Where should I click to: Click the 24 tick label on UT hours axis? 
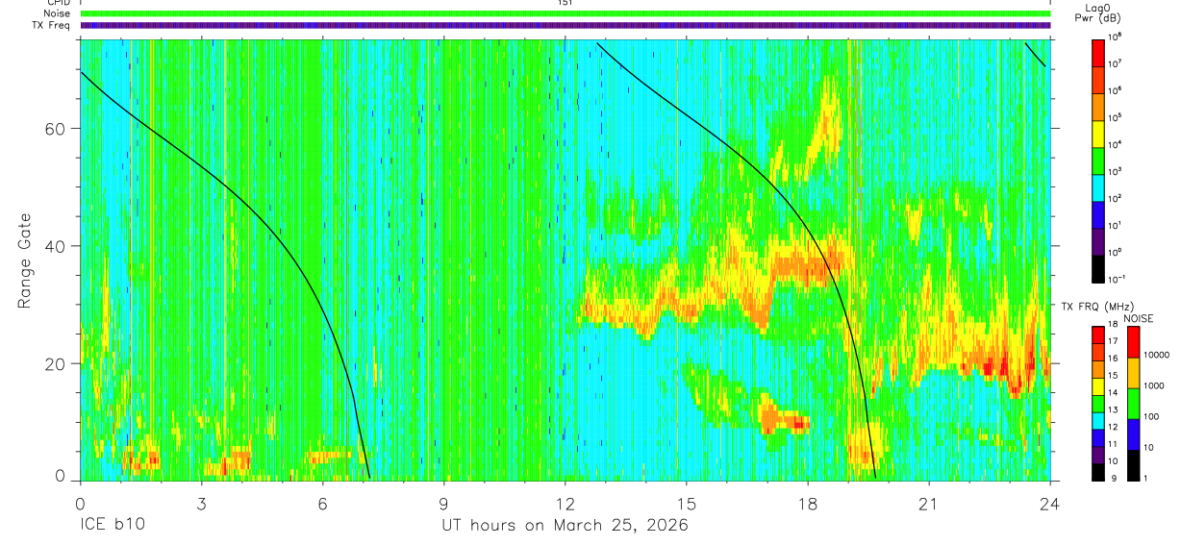click(x=1050, y=504)
